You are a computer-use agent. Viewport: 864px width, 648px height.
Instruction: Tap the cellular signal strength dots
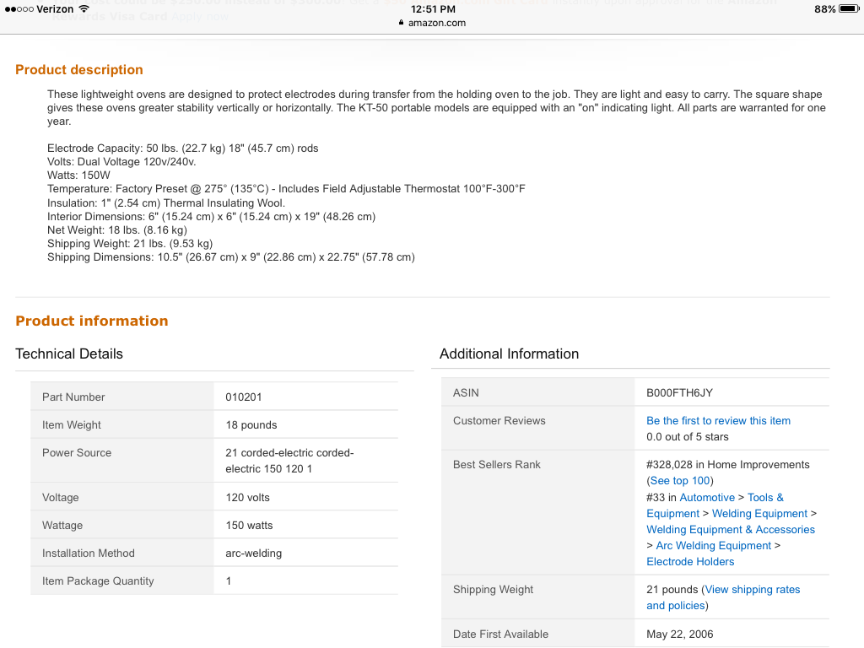19,8
